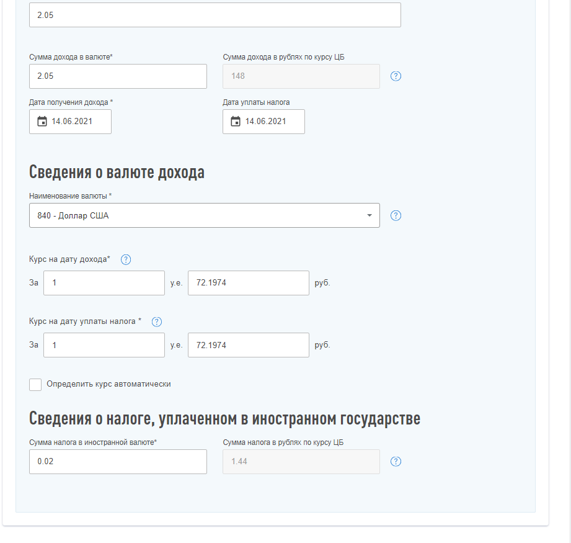Click dropdown arrow of '840 - Доллар США'
The width and height of the screenshot is (571, 543).
369,215
